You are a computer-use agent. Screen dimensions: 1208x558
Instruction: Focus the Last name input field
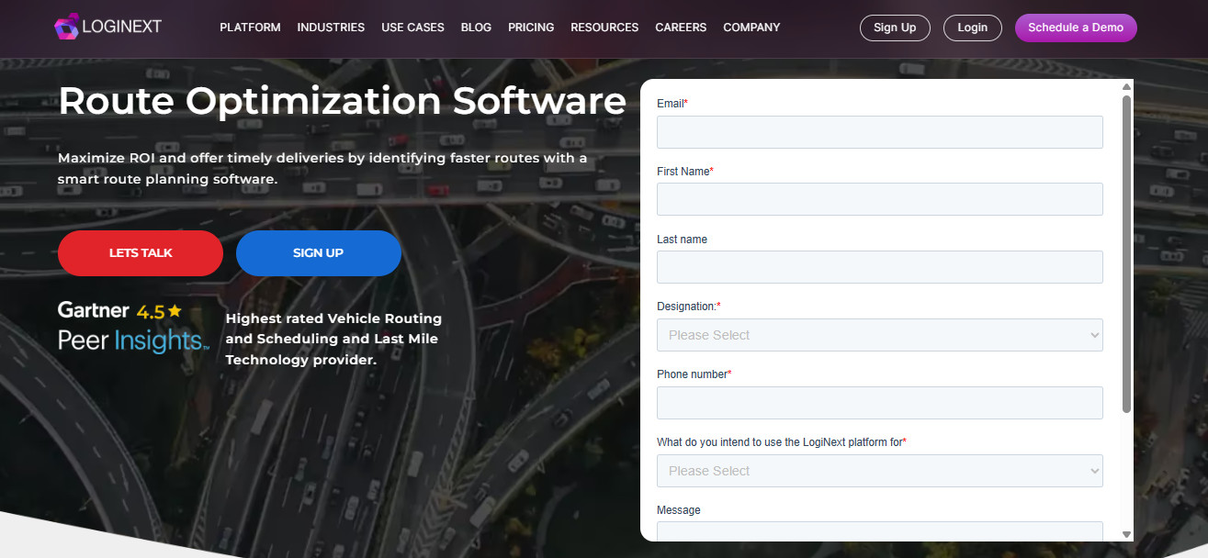tap(879, 267)
